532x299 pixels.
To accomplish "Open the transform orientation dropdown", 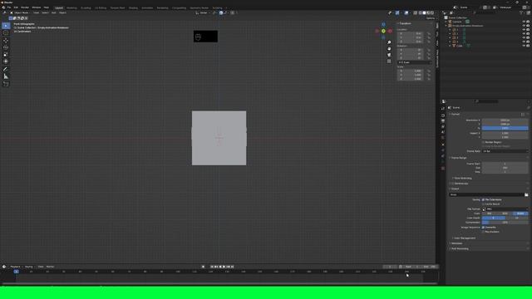I will click(x=203, y=13).
